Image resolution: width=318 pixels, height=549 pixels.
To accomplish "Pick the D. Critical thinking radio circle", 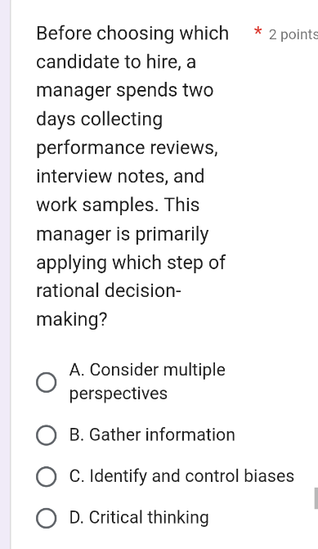I will (x=46, y=518).
